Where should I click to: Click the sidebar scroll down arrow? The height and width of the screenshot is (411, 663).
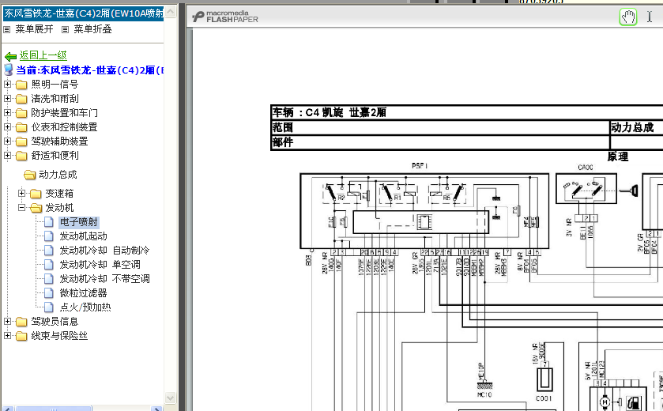pyautogui.click(x=171, y=398)
